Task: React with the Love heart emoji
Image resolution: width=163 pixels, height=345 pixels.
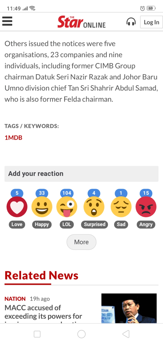Action: click(x=17, y=207)
